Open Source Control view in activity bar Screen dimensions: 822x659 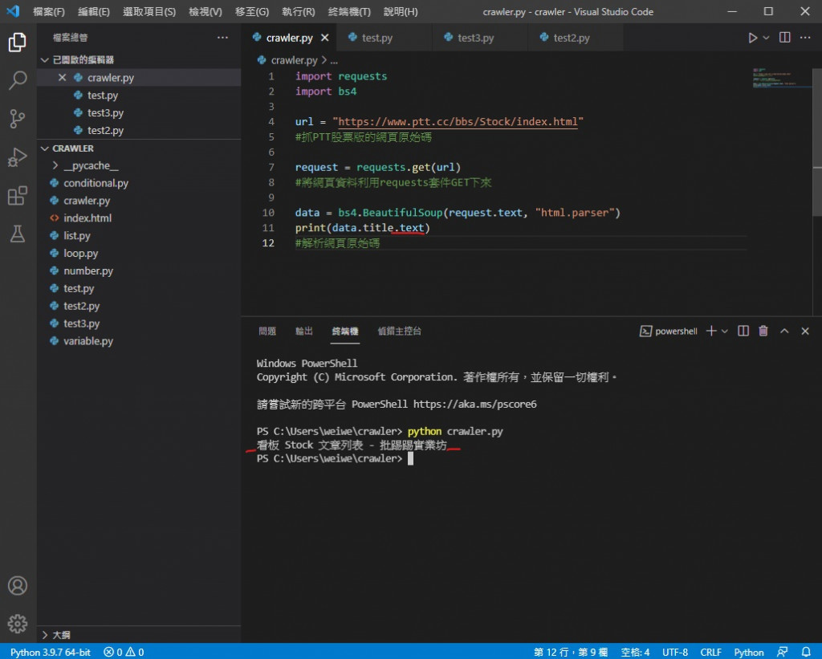click(18, 119)
